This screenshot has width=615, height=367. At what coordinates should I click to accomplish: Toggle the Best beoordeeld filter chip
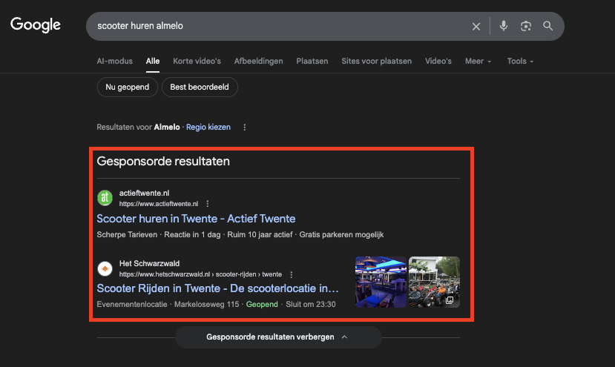pyautogui.click(x=200, y=87)
